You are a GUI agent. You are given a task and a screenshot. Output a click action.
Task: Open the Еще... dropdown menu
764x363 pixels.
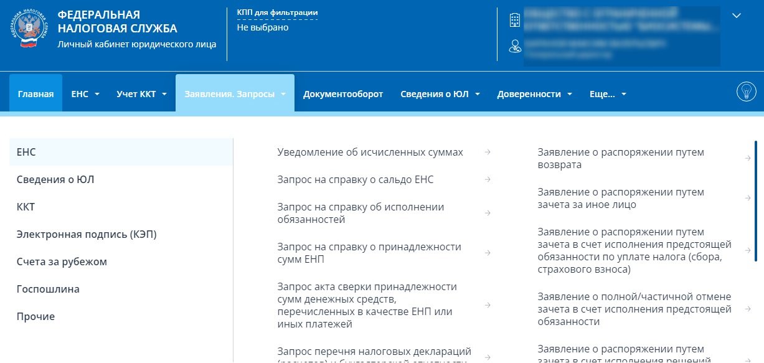point(607,94)
